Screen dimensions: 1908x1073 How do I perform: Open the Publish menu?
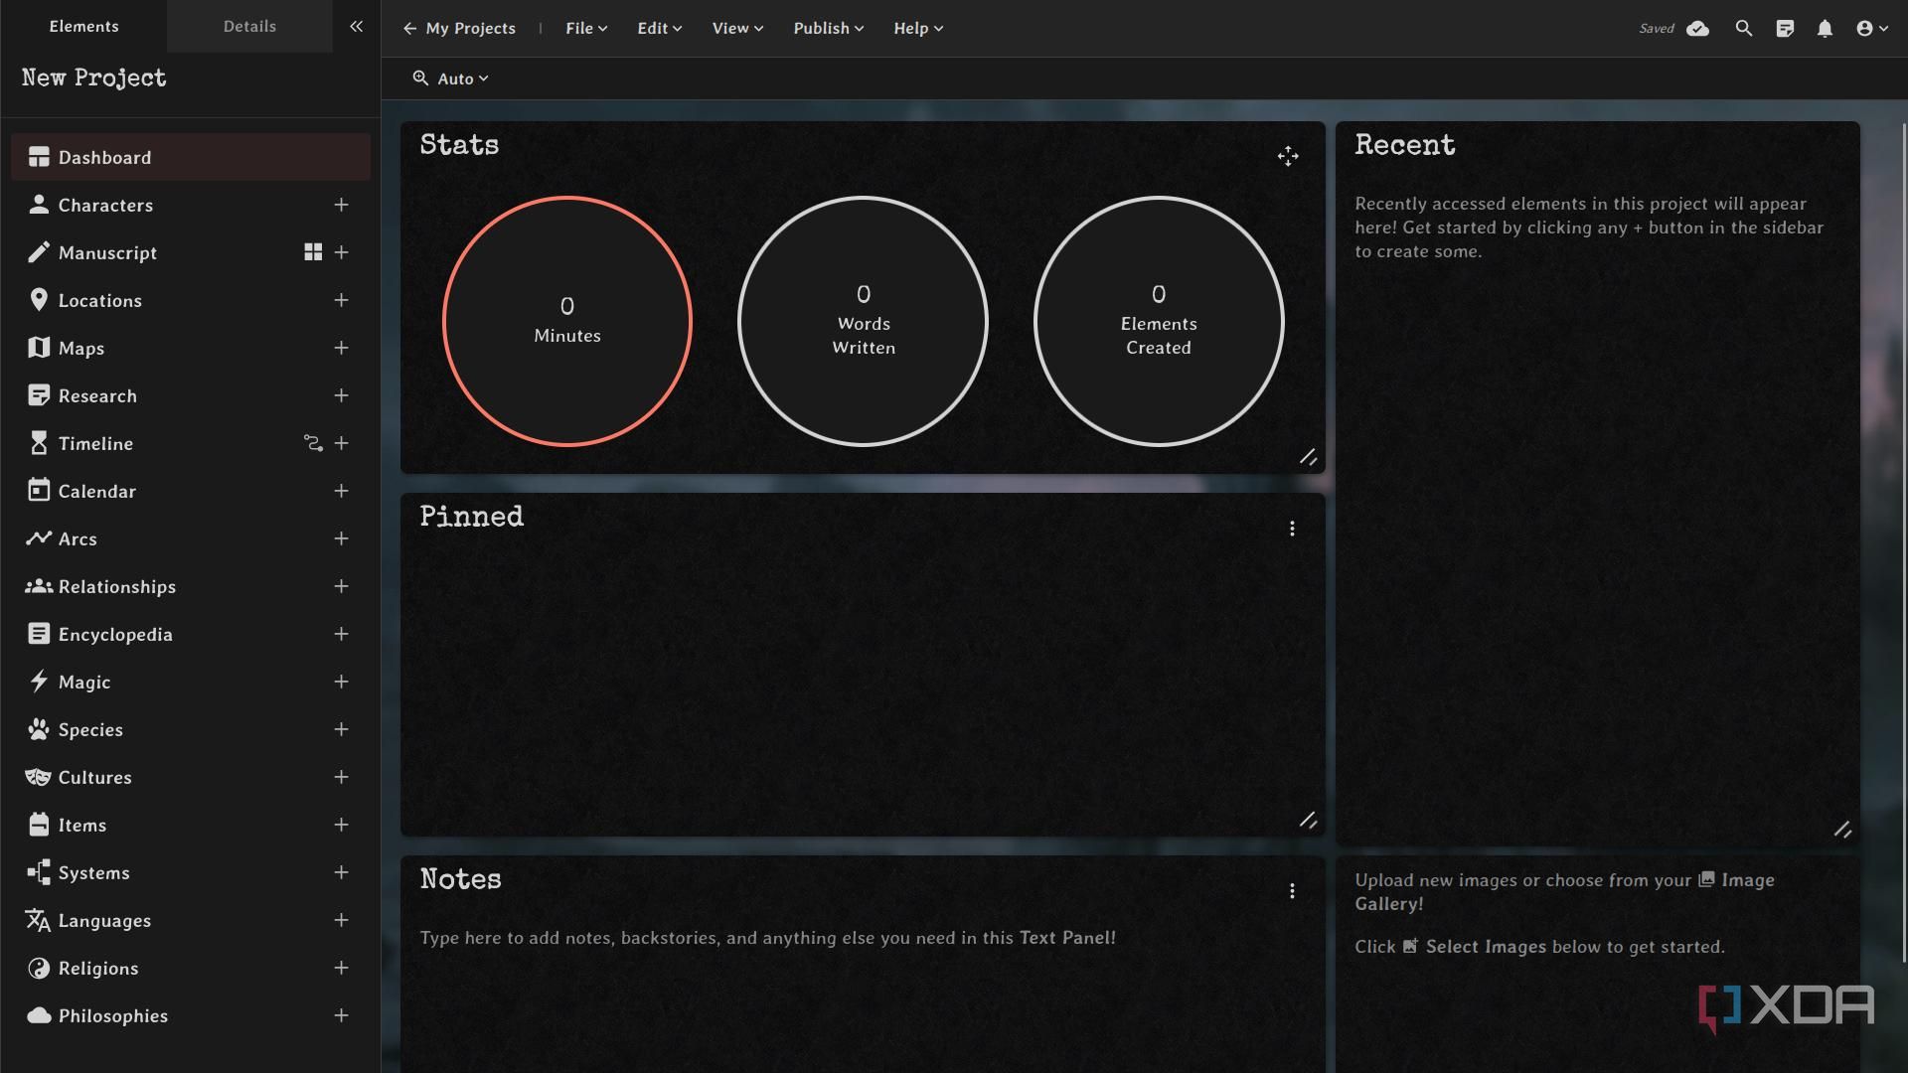pyautogui.click(x=828, y=29)
